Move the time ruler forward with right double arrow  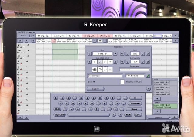click(x=176, y=41)
